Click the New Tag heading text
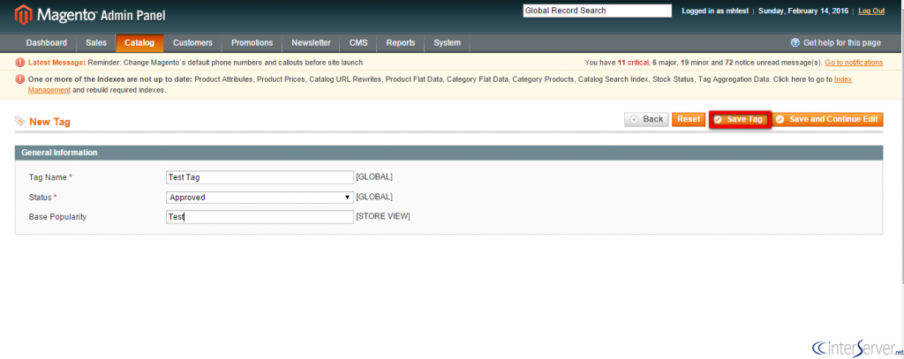 49,122
